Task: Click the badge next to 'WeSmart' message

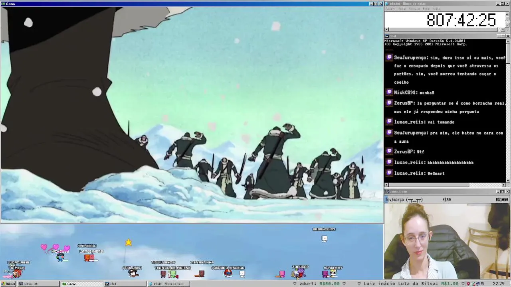Action: [x=389, y=173]
